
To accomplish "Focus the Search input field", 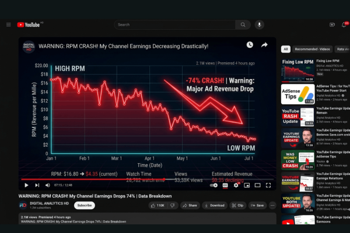I will coord(174,24).
